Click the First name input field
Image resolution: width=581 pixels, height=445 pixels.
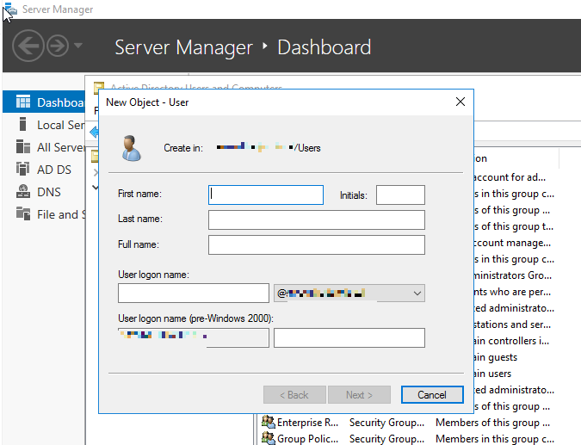[266, 195]
